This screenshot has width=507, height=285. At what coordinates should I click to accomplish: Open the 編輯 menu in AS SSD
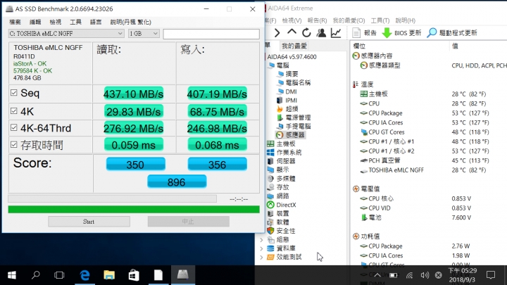35,22
